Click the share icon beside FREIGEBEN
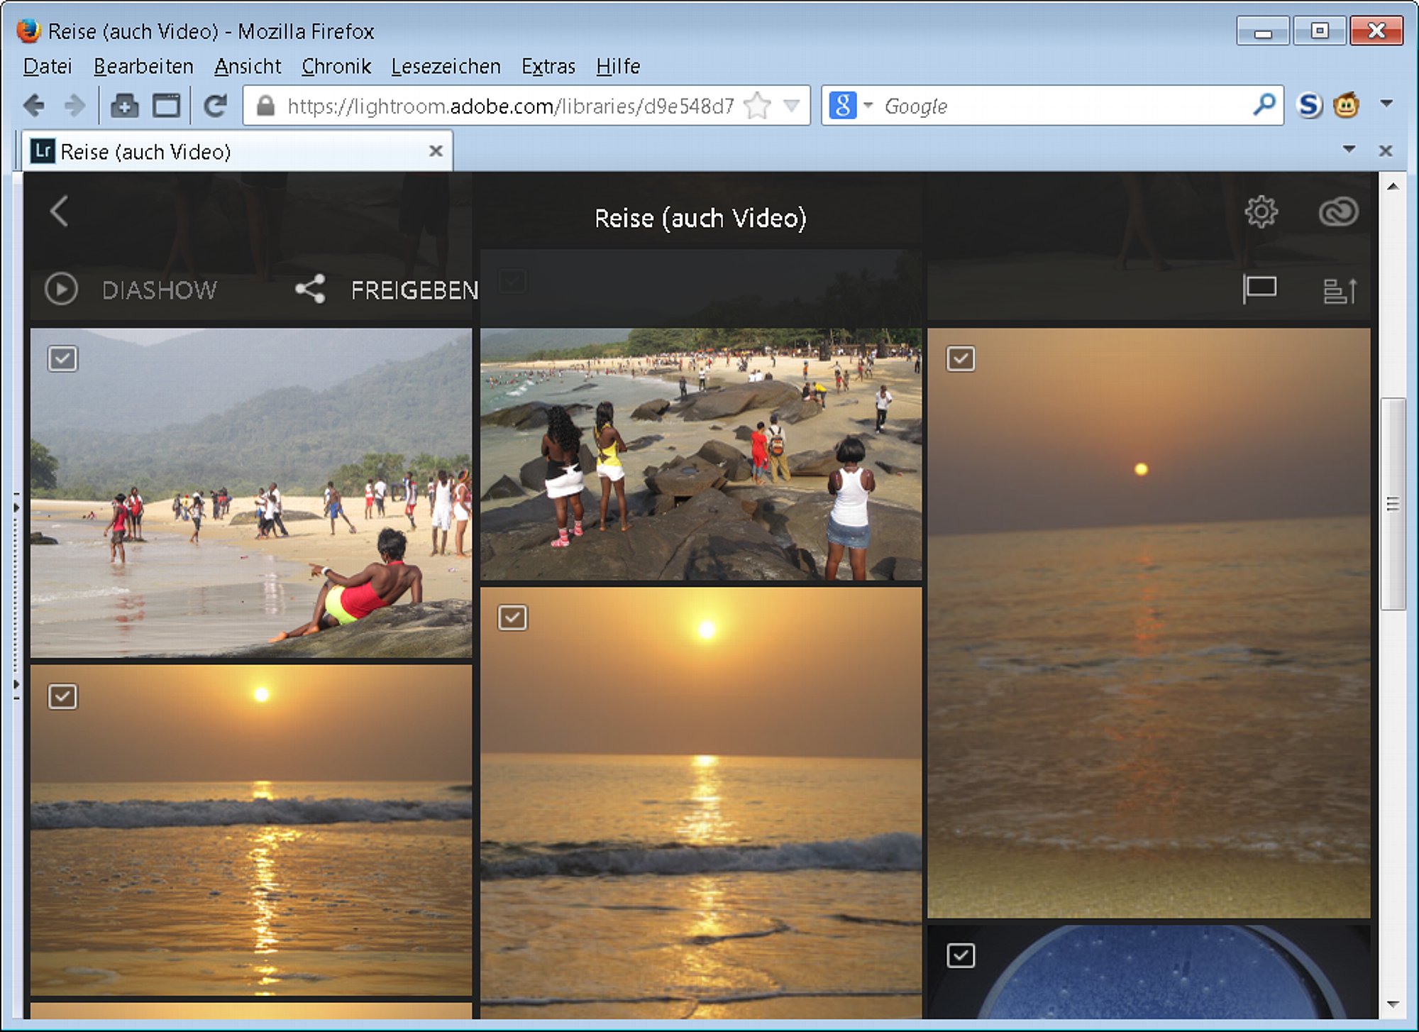This screenshot has height=1032, width=1419. [x=310, y=289]
